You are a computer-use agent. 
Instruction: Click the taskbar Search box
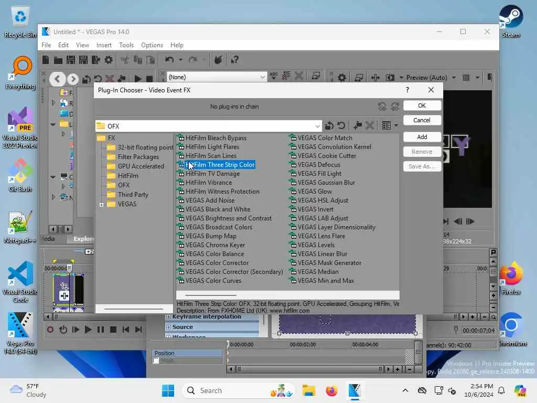pyautogui.click(x=239, y=390)
